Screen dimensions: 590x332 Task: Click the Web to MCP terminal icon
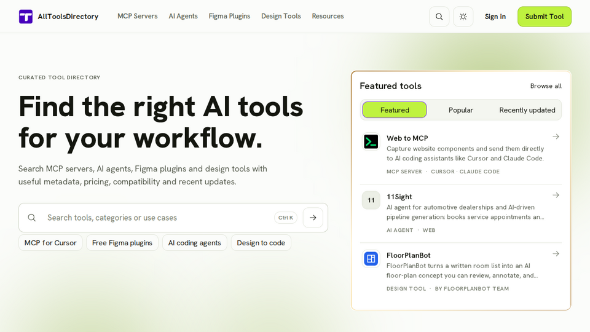(x=371, y=142)
